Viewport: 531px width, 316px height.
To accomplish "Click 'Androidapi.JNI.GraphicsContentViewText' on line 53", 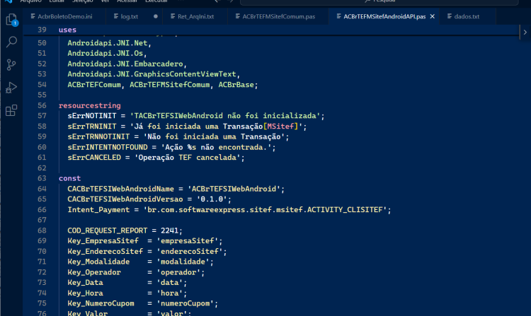I will (x=152, y=74).
